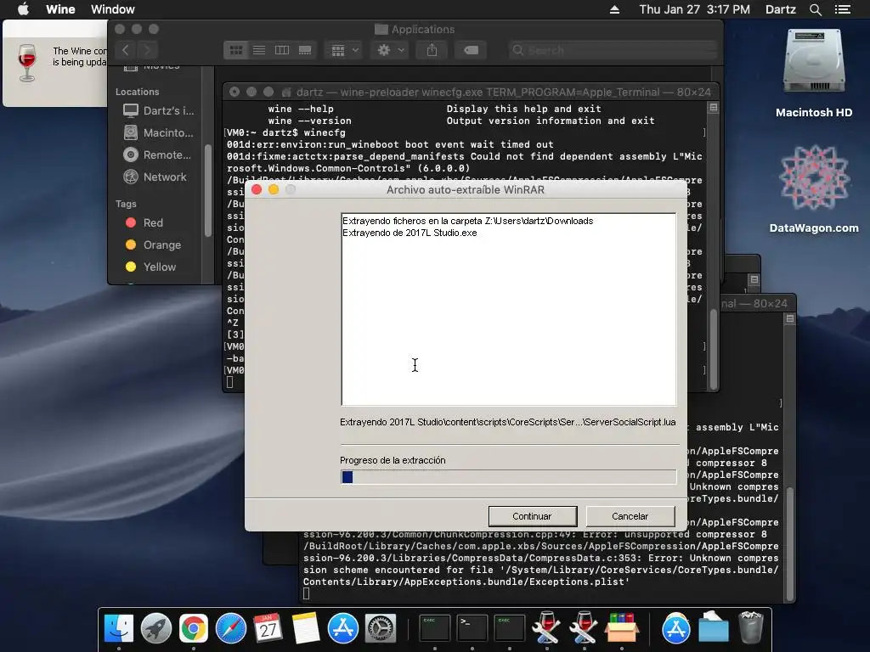Click Finder forward arrow button
Image resolution: width=870 pixels, height=652 pixels.
147,50
